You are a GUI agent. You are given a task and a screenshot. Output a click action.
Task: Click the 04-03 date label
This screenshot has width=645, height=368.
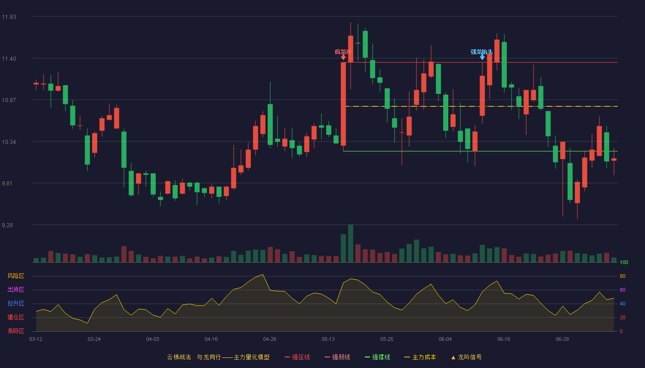click(x=152, y=339)
